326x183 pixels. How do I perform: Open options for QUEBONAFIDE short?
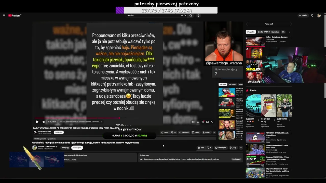coord(290,119)
